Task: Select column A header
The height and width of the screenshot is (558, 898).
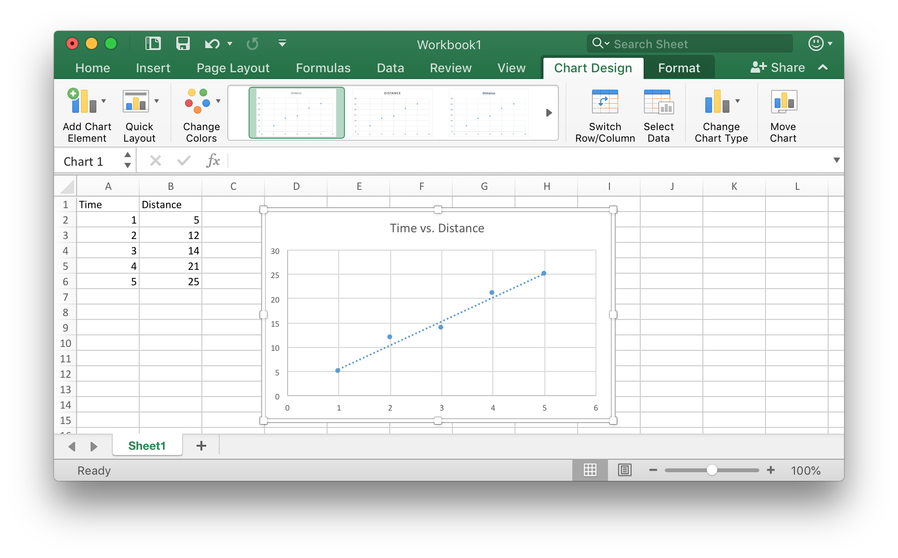Action: pyautogui.click(x=108, y=186)
